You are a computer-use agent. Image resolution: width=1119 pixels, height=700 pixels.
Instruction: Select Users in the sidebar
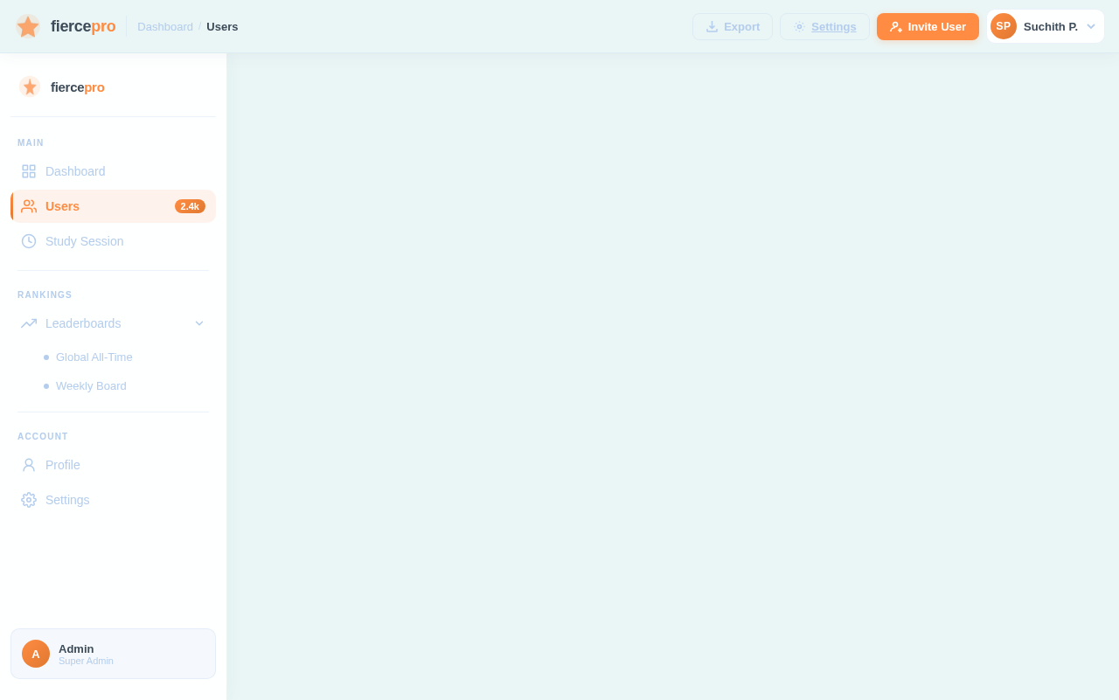click(113, 206)
